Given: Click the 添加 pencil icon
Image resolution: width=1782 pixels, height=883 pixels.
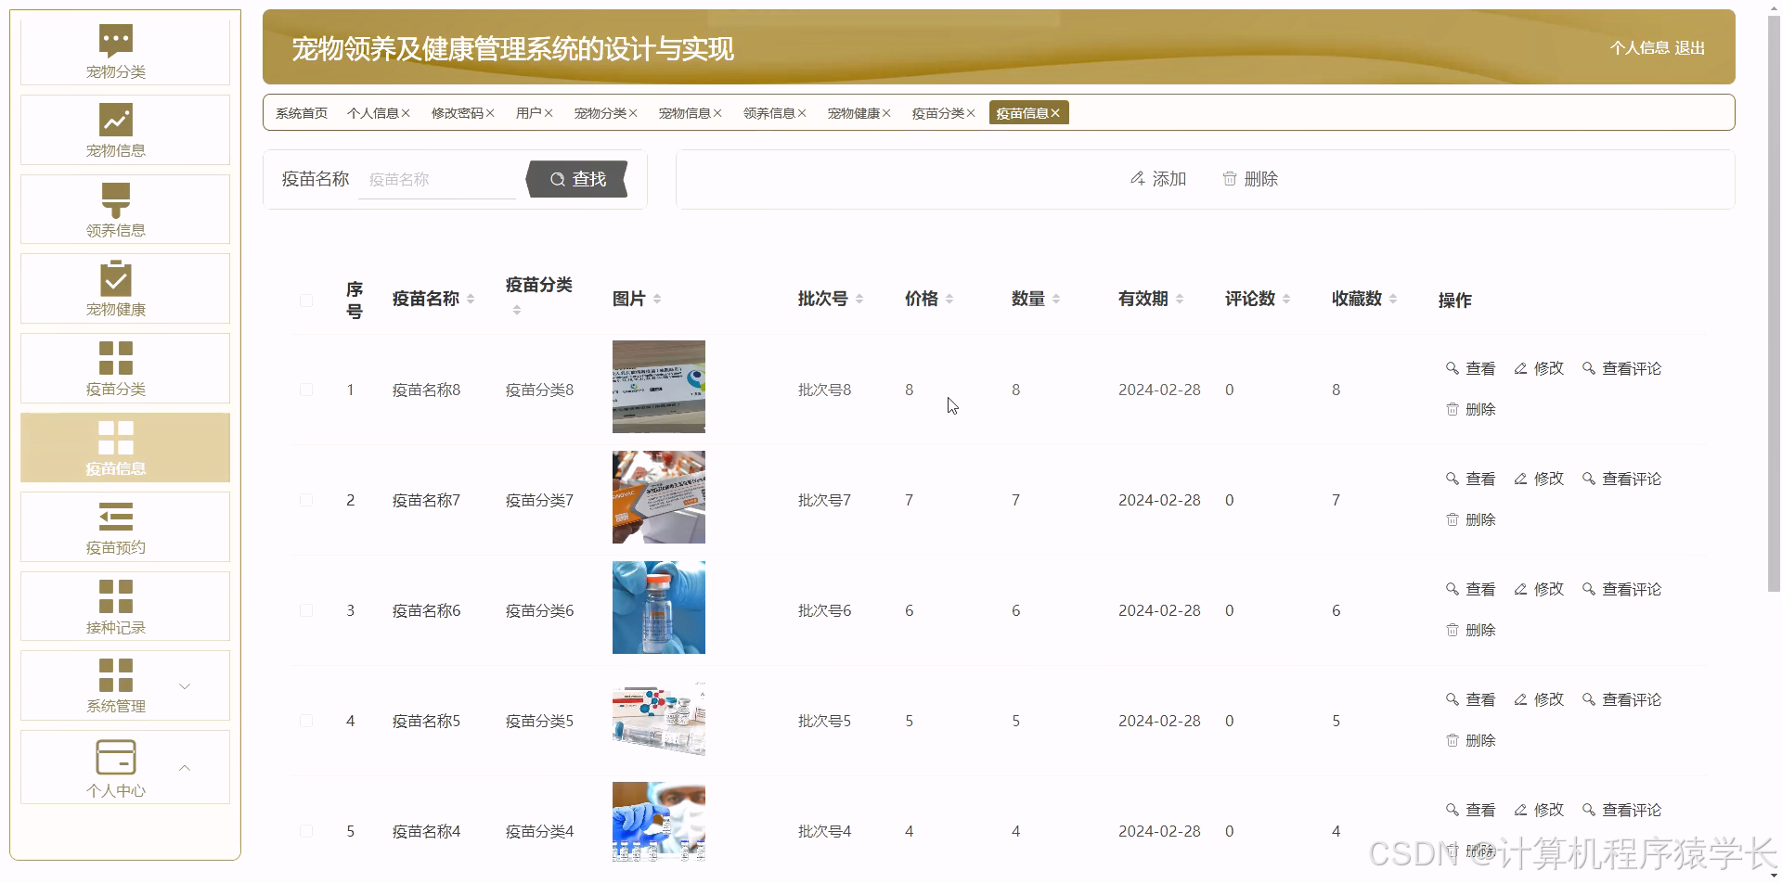Looking at the screenshot, I should [1138, 178].
